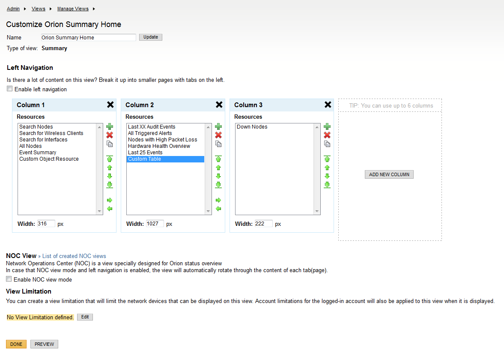Move Column 1 resource to right column
Image resolution: width=504 pixels, height=357 pixels.
pos(110,200)
